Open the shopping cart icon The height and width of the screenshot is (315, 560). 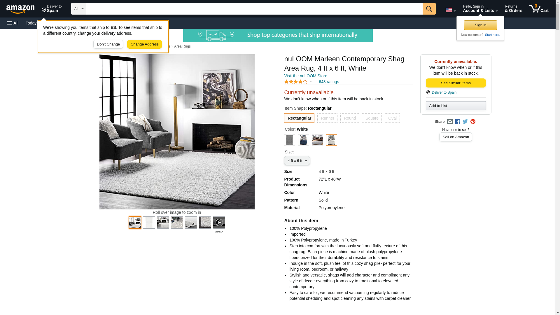(x=539, y=9)
